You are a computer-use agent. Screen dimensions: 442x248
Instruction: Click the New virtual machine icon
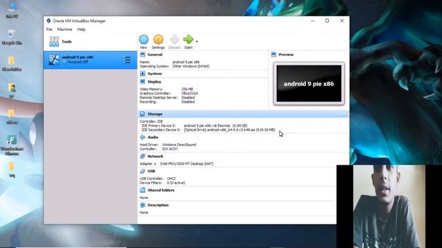pyautogui.click(x=144, y=39)
